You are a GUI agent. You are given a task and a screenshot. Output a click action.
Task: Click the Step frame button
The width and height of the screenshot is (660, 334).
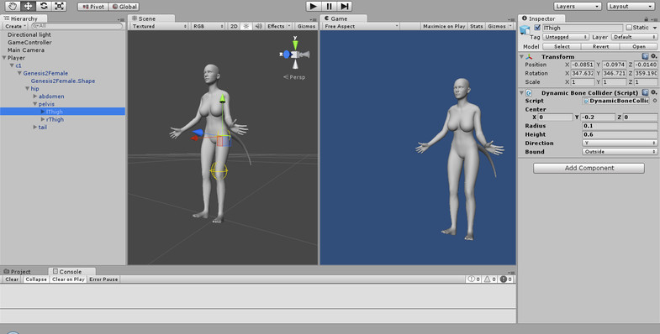(345, 7)
